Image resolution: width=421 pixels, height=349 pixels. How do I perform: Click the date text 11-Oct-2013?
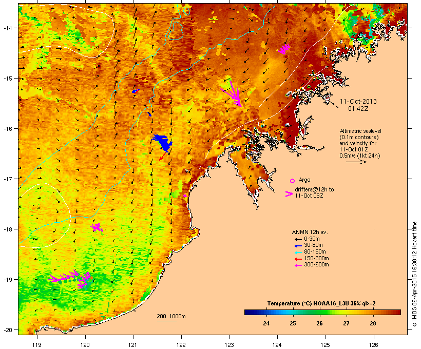coord(358,102)
